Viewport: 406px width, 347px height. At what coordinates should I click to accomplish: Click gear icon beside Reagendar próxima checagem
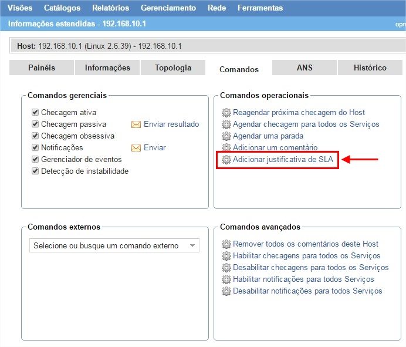point(226,113)
